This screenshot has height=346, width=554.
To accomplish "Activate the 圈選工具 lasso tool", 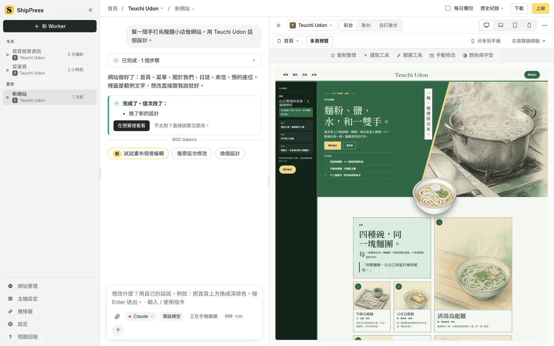I will coord(409,55).
